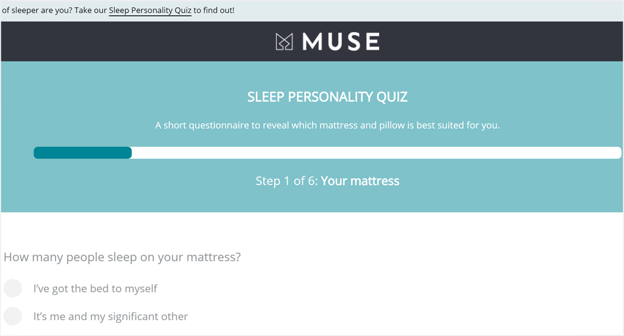
Task: Click the MUSE wordmark in header
Action: 341,41
